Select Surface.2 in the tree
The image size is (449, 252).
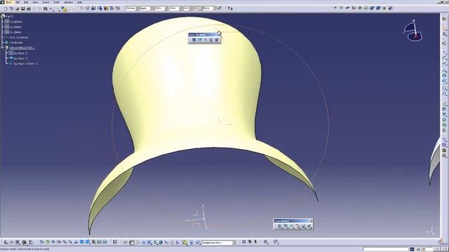point(20,58)
